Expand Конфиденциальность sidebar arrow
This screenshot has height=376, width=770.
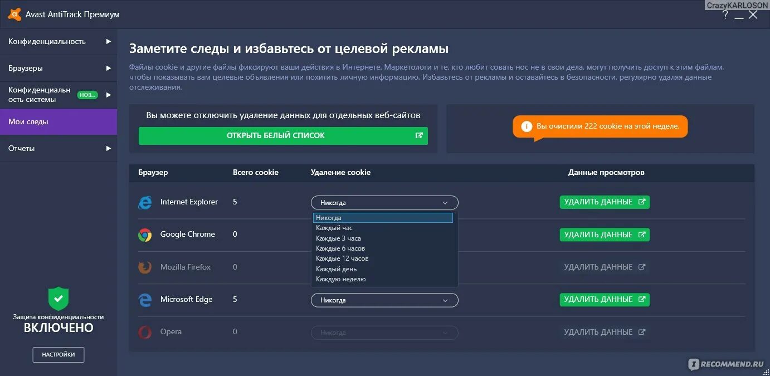pyautogui.click(x=109, y=41)
